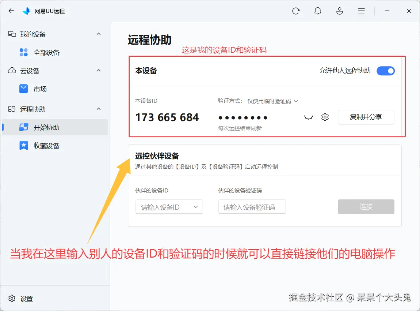The width and height of the screenshot is (420, 311).
Task: Open 市场 in sidebar
Action: (55, 89)
